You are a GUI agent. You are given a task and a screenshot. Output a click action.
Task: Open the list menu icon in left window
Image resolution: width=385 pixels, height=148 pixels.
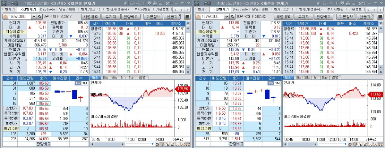click(x=161, y=3)
